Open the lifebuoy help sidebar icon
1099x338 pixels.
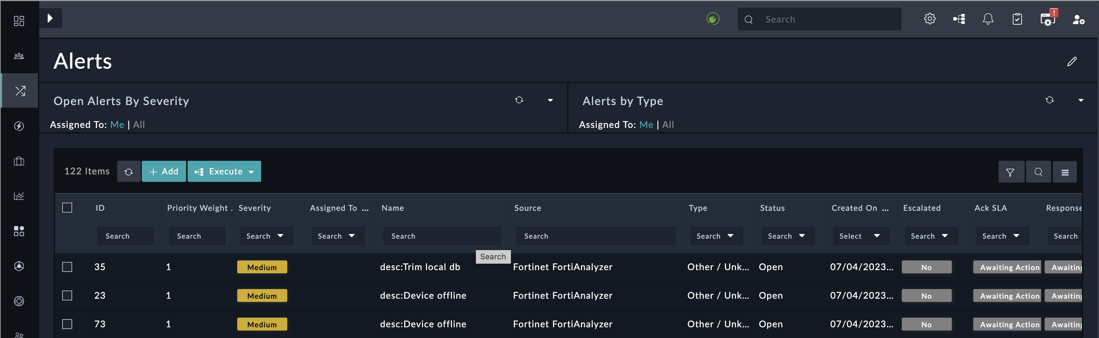click(x=19, y=301)
